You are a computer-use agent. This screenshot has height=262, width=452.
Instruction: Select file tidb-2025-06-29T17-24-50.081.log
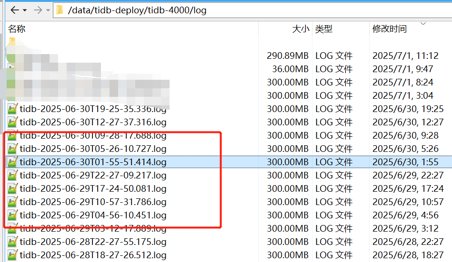pyautogui.click(x=93, y=188)
